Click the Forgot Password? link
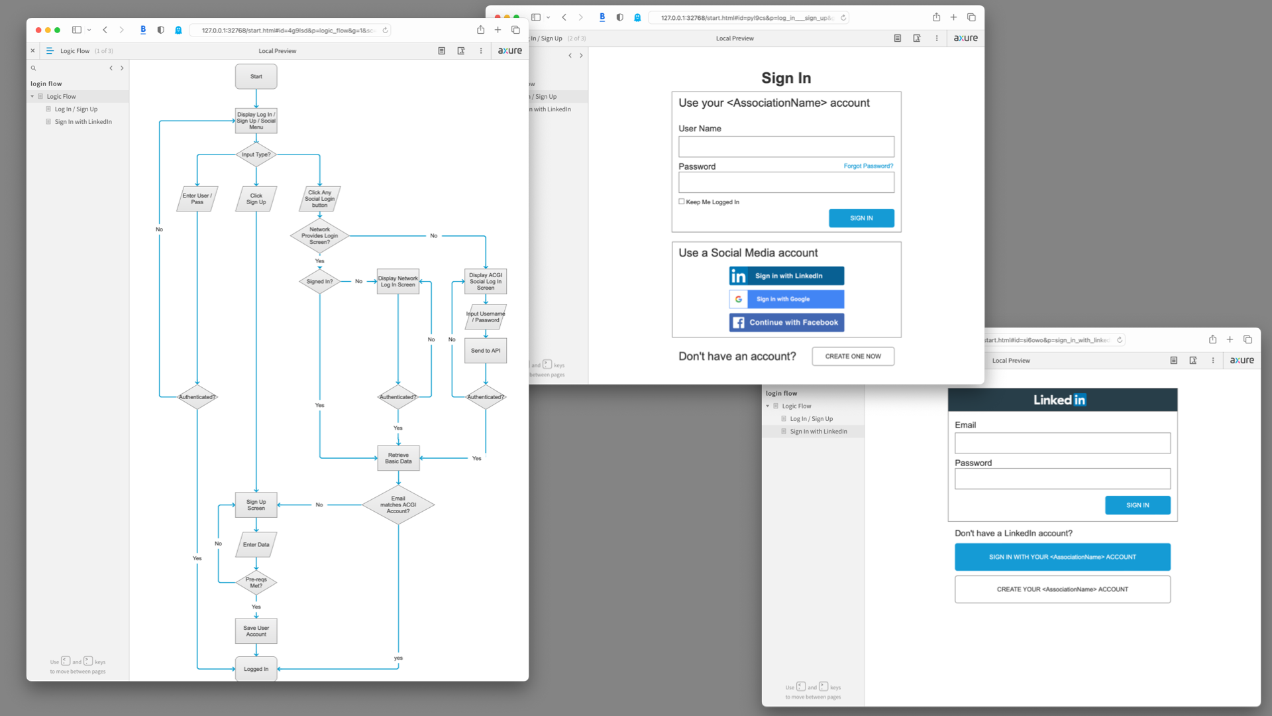Screen dimensions: 1272x716 (868, 166)
